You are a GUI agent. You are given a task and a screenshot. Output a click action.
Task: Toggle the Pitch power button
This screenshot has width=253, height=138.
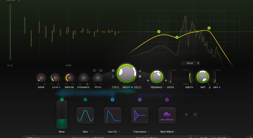click(x=98, y=78)
